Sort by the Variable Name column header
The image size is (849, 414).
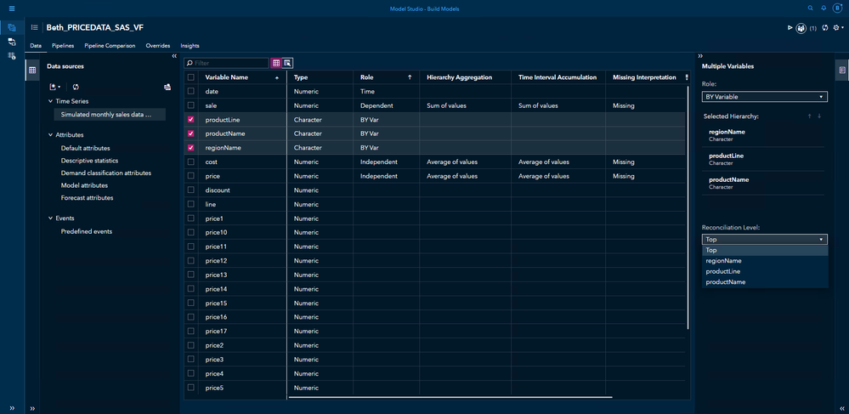[242, 77]
